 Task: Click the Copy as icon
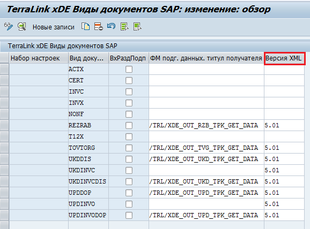tap(85, 27)
